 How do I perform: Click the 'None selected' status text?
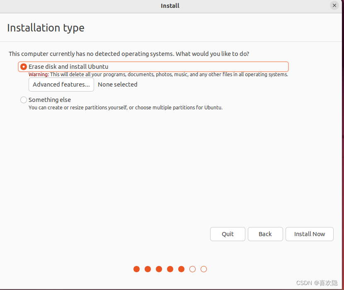click(118, 85)
